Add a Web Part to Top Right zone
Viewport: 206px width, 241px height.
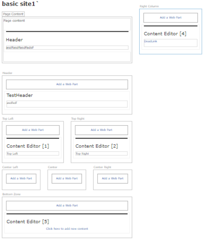point(101,130)
